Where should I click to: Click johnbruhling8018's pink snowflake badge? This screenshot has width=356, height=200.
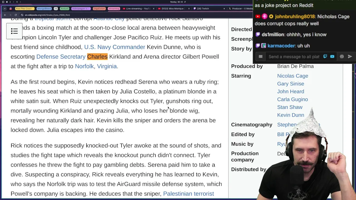[264, 17]
